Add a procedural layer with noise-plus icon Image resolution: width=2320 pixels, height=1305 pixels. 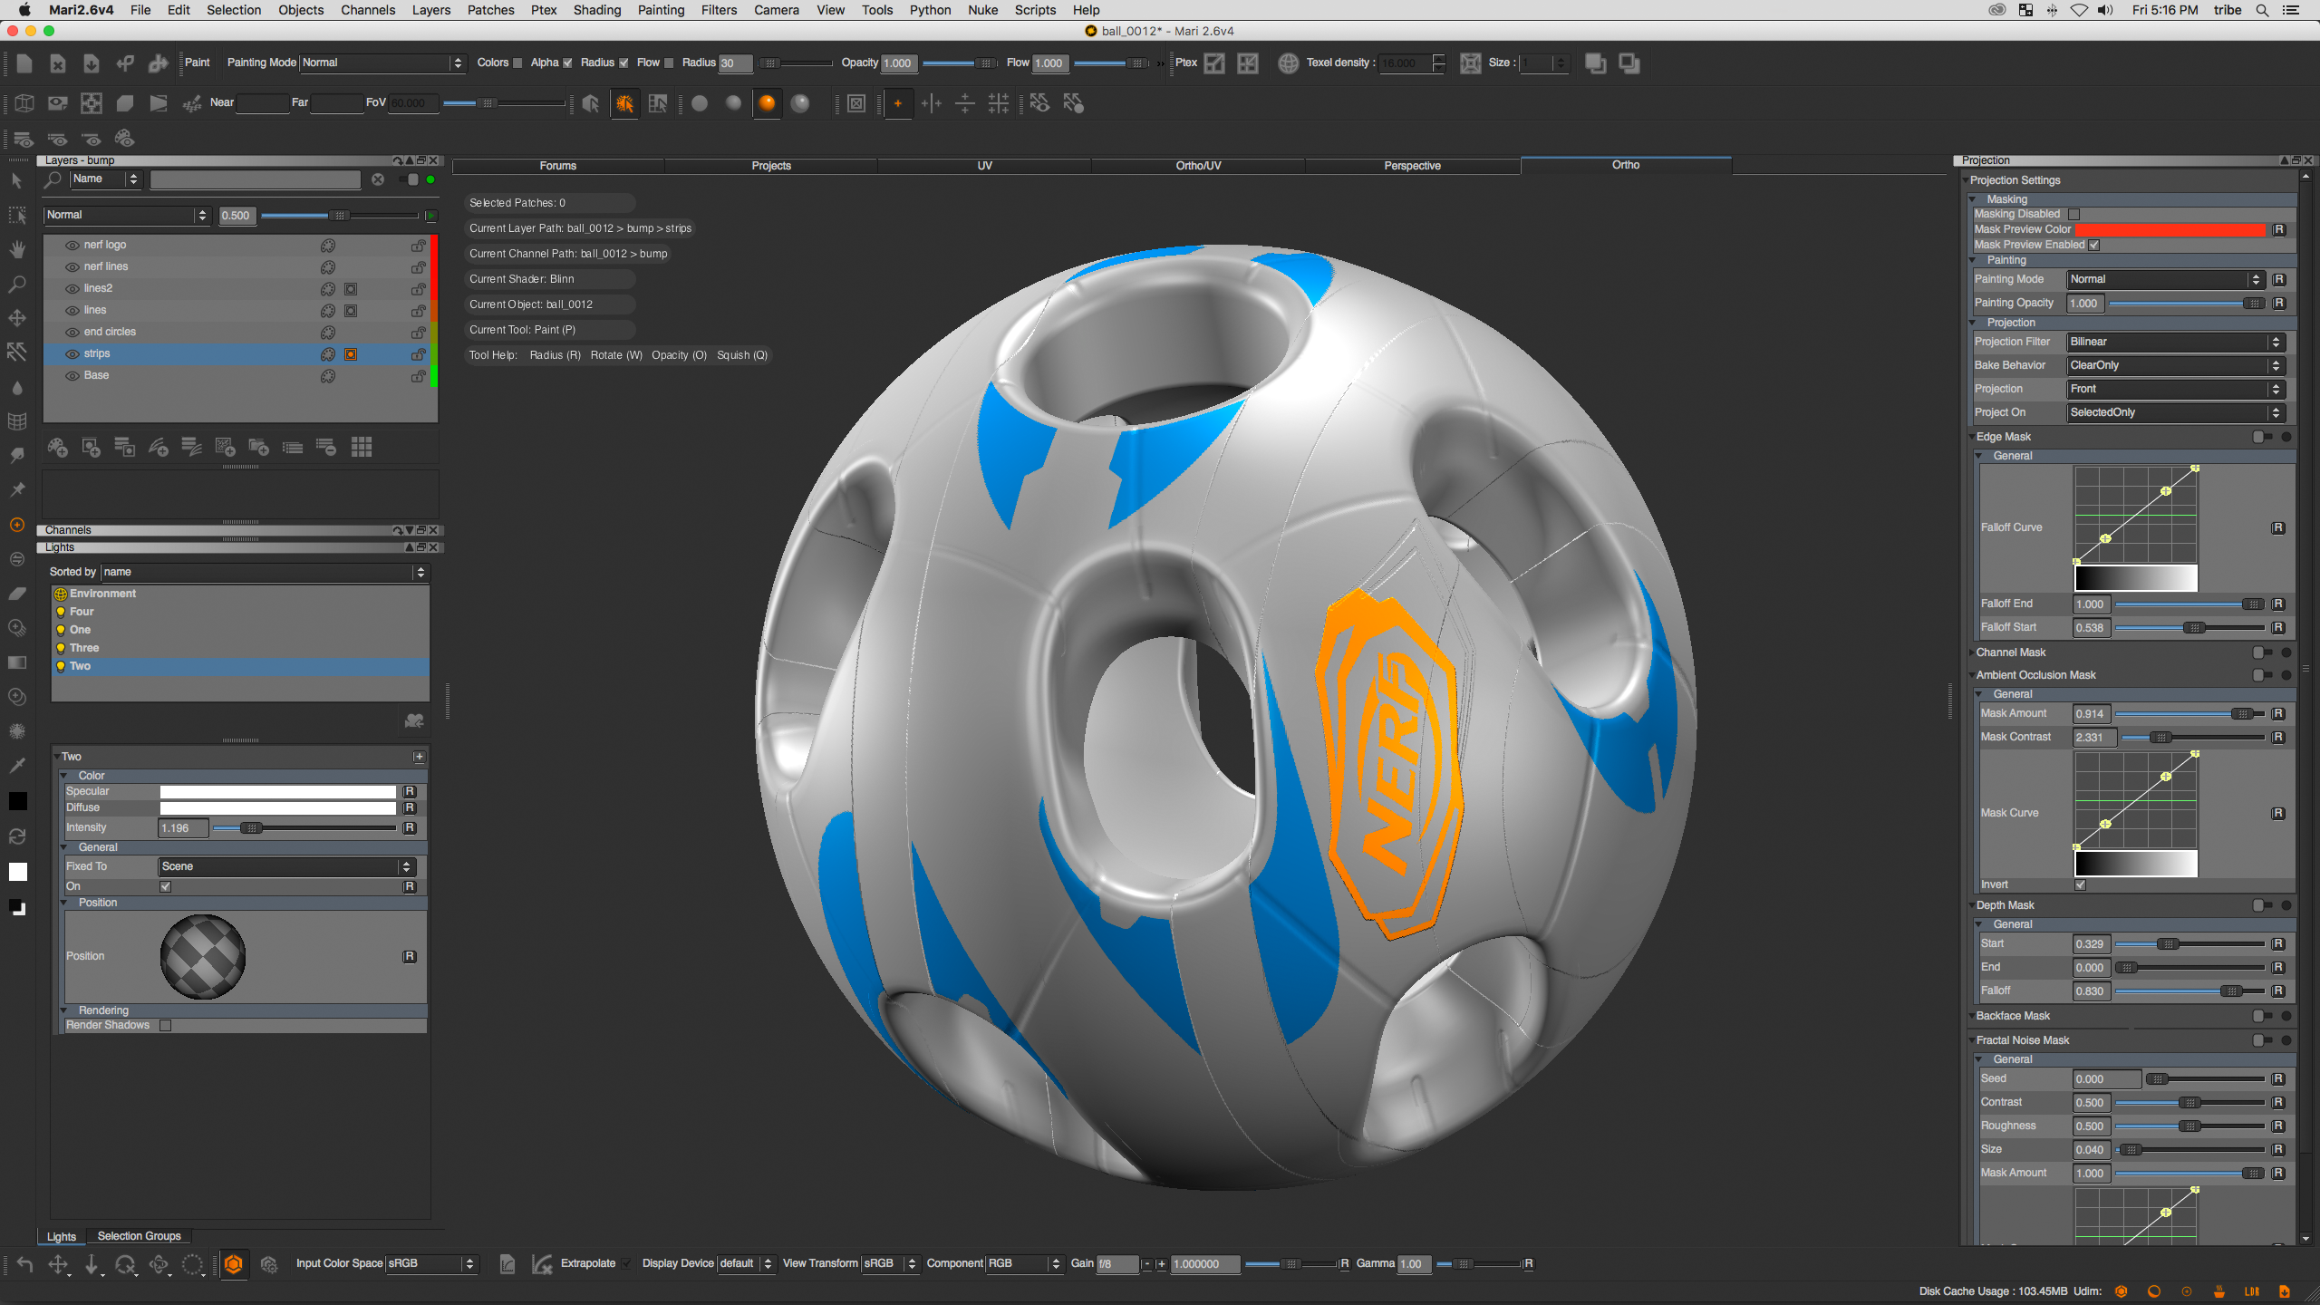[225, 447]
